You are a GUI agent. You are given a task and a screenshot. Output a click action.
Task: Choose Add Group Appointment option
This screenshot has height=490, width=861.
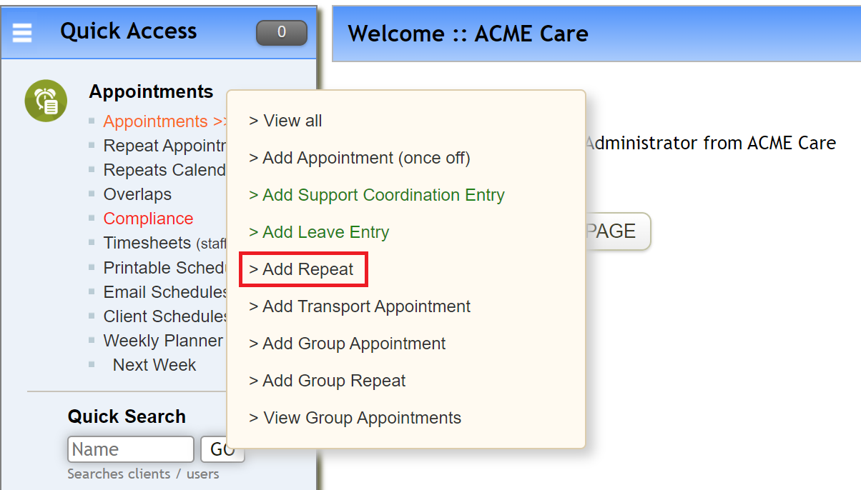tap(348, 344)
